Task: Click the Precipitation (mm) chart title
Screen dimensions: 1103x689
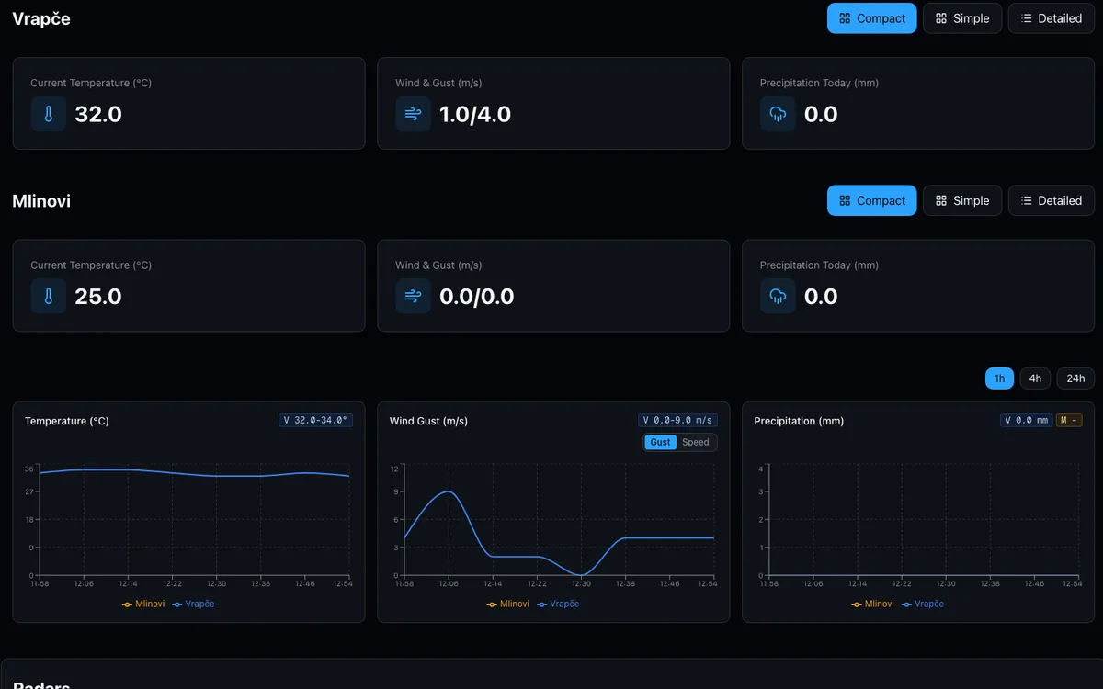Action: tap(799, 421)
